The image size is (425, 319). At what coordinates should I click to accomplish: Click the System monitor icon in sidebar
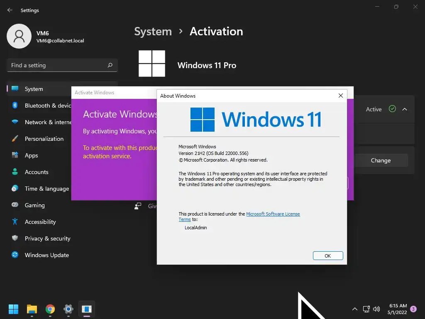15,89
